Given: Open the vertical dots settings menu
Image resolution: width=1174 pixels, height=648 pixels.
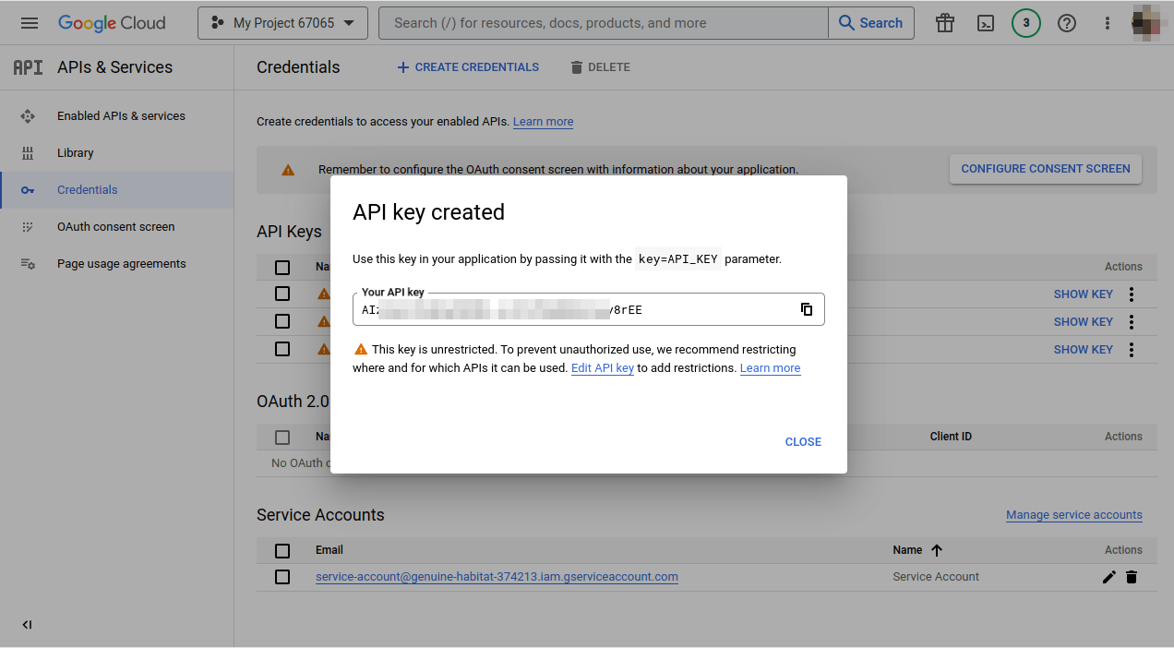Looking at the screenshot, I should click(x=1108, y=23).
